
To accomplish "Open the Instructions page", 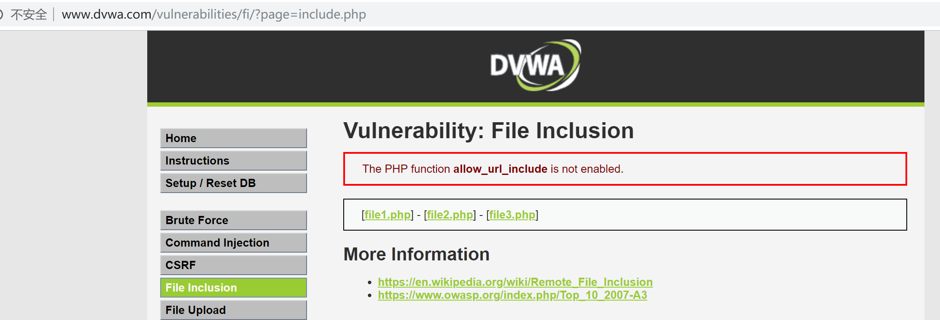I will point(233,161).
